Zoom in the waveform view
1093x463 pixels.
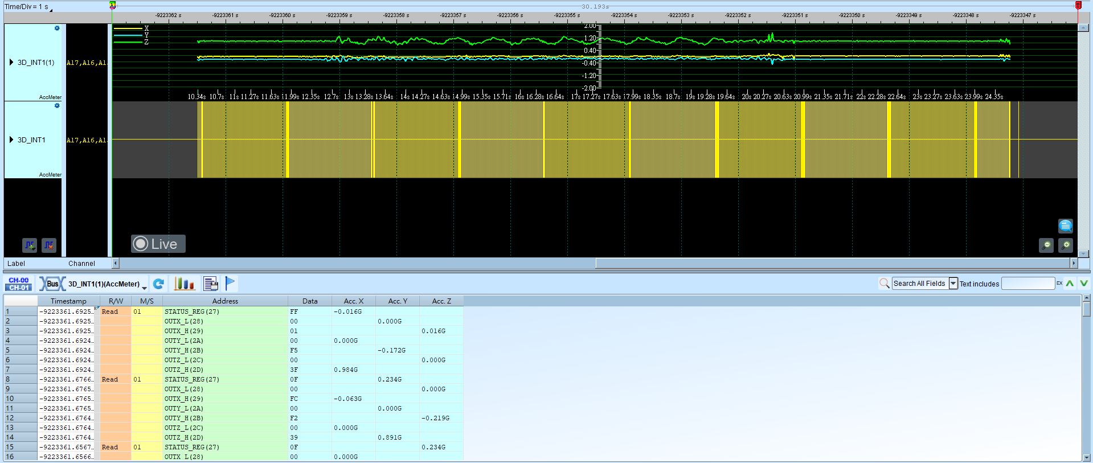(1066, 245)
